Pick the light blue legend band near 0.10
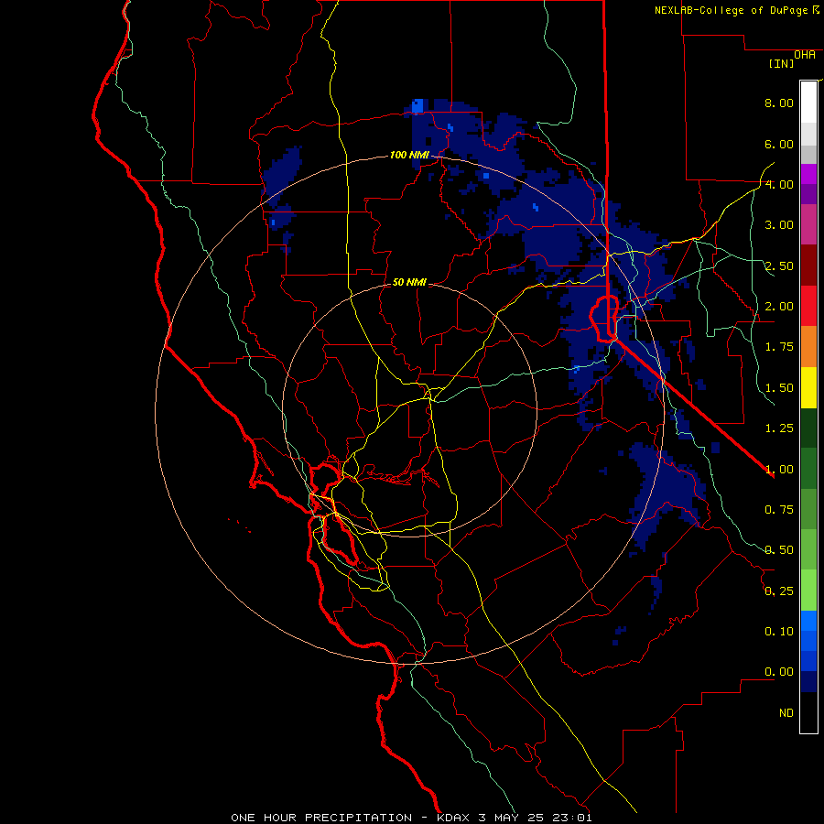 click(x=808, y=621)
